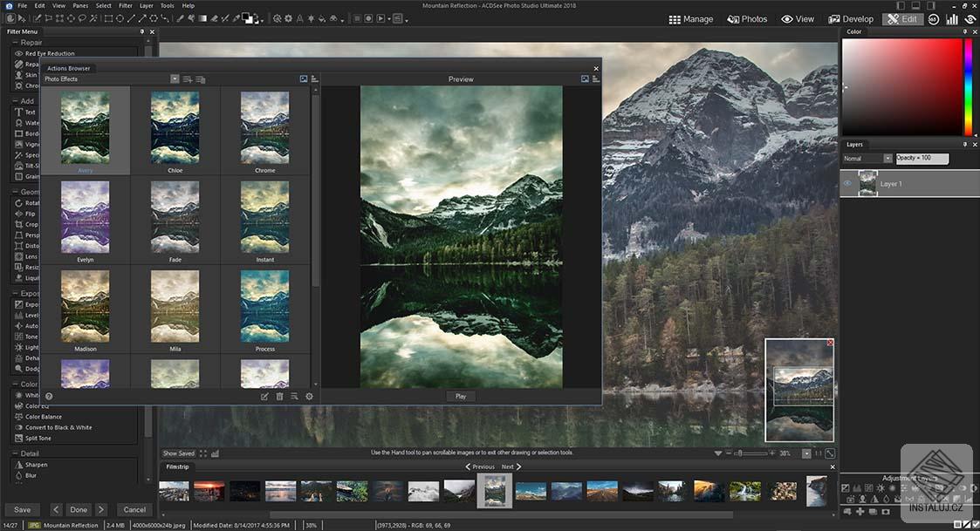Open Actions Browser settings gear
The image size is (980, 531).
(310, 396)
